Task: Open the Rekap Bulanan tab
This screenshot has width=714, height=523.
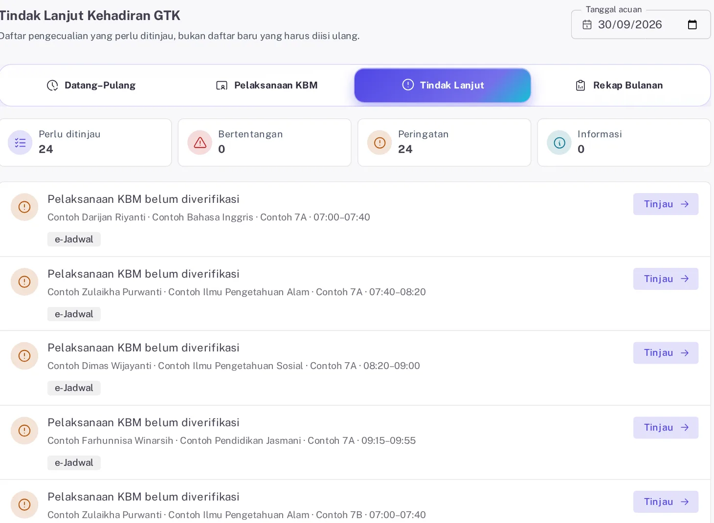Action: click(619, 86)
